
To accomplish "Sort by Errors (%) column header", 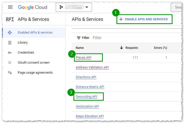I will (x=160, y=48).
